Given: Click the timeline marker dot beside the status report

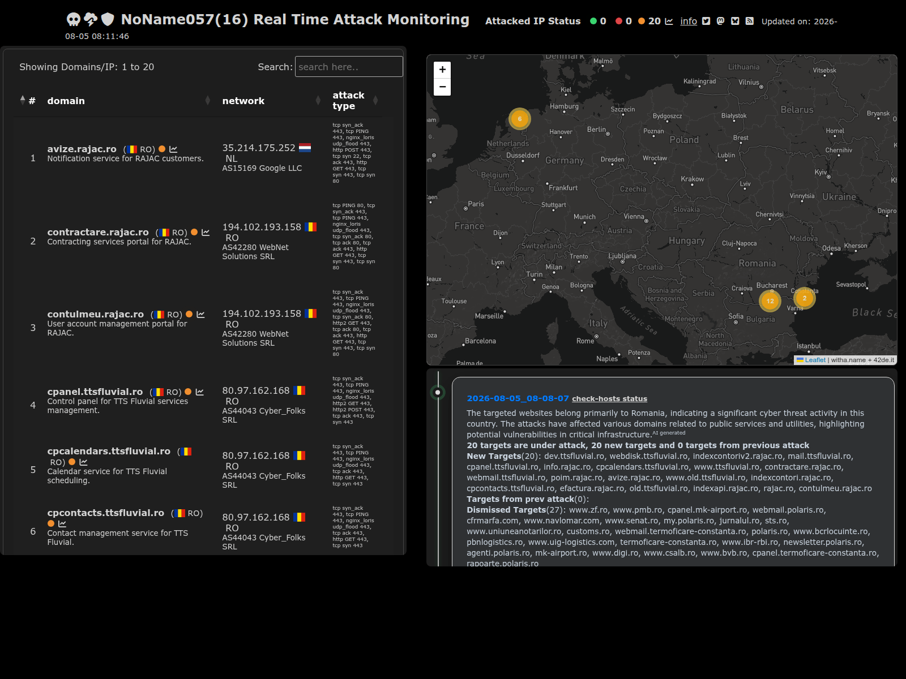Looking at the screenshot, I should tap(438, 392).
